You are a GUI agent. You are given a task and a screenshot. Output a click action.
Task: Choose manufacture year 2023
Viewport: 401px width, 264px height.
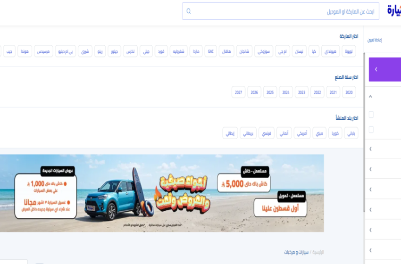click(301, 92)
